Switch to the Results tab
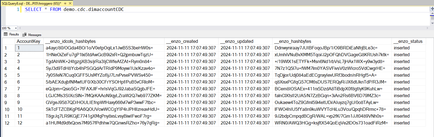The image size is (434, 137). tap(11, 34)
